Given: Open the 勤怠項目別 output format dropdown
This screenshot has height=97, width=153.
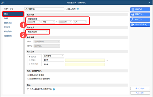Looking at the screenshot, I should [x=38, y=32].
